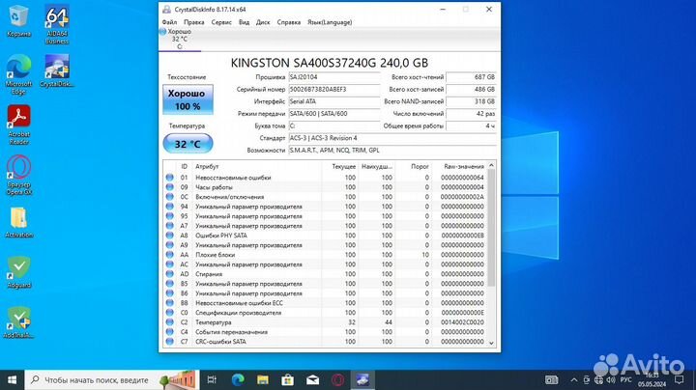
Task: Open the Файл menu
Action: 169,22
